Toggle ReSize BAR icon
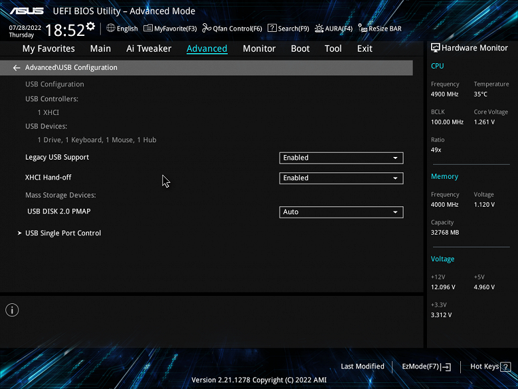Image resolution: width=518 pixels, height=389 pixels. point(363,29)
